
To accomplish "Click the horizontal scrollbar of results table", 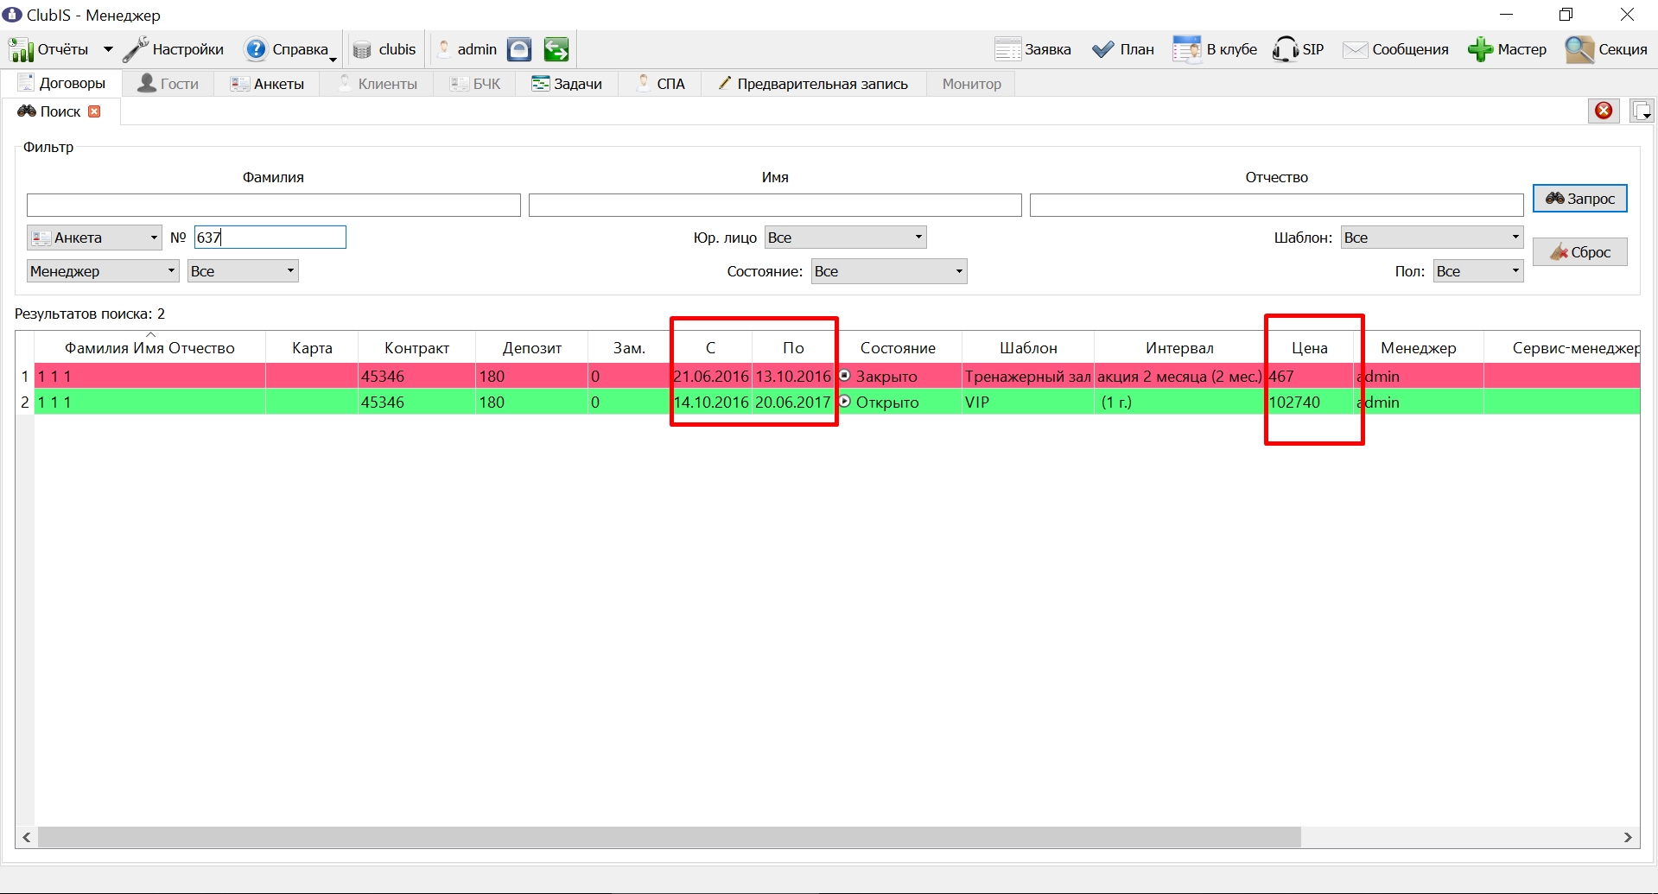I will [x=670, y=837].
